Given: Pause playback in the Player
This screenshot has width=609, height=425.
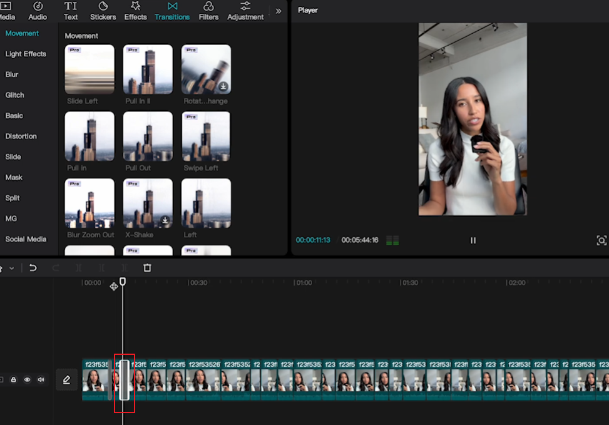Looking at the screenshot, I should pyautogui.click(x=473, y=240).
